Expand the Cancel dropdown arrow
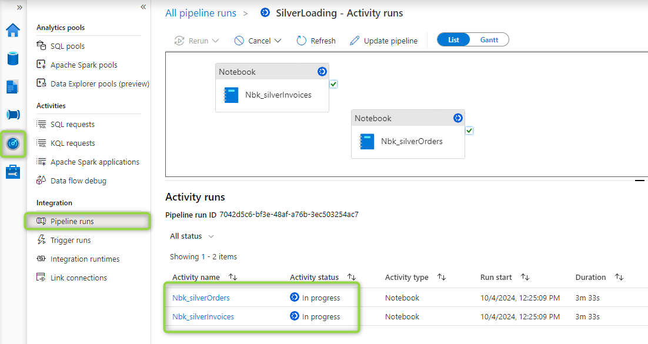 (278, 41)
